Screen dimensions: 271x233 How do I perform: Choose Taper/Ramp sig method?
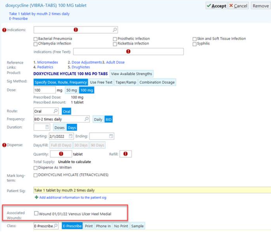126,82
